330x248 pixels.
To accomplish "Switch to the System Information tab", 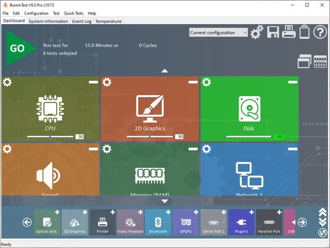I will pos(48,21).
